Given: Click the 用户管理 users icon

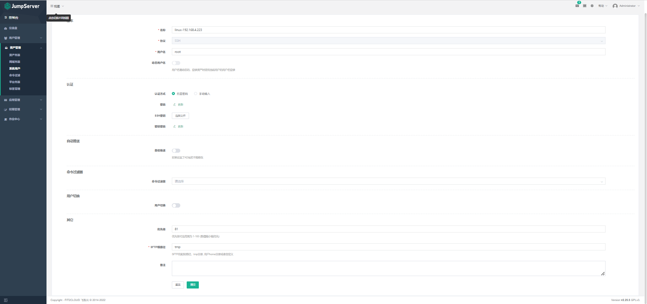Looking at the screenshot, I should (6, 38).
